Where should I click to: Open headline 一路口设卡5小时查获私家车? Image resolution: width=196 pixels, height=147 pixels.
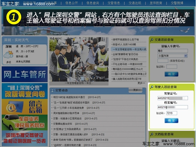point(129,74)
